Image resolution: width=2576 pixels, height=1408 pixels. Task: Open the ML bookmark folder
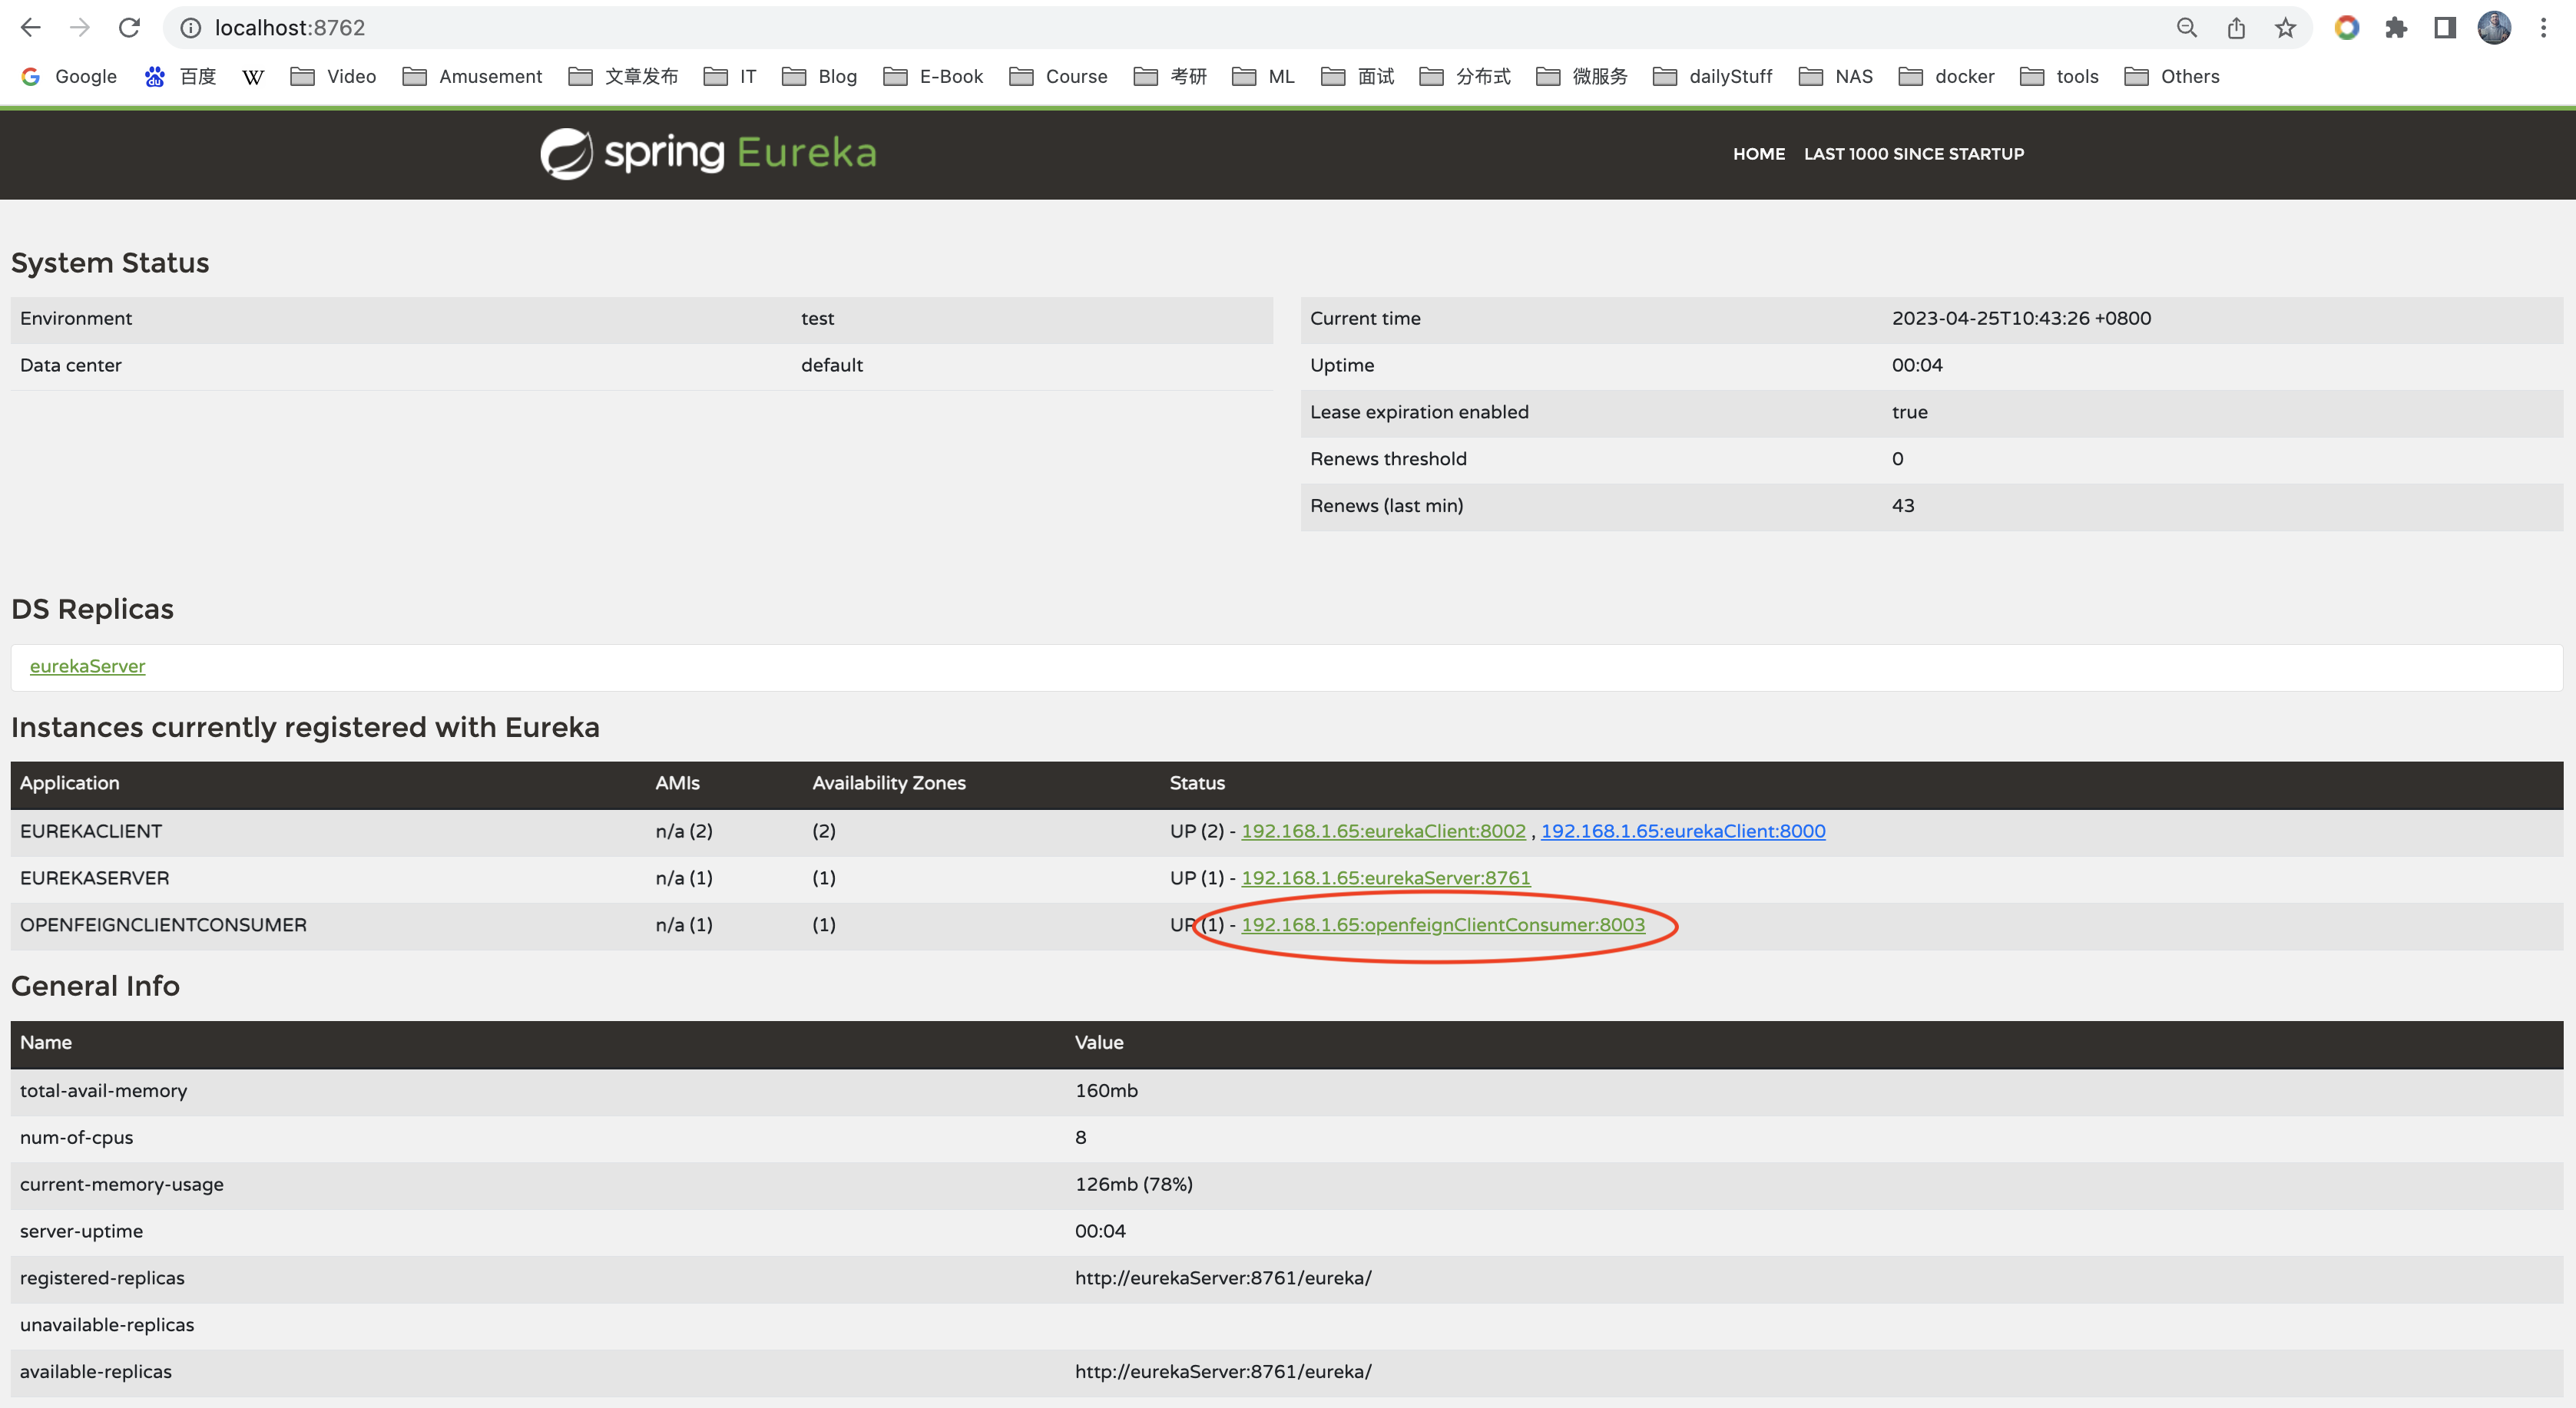click(x=1263, y=77)
